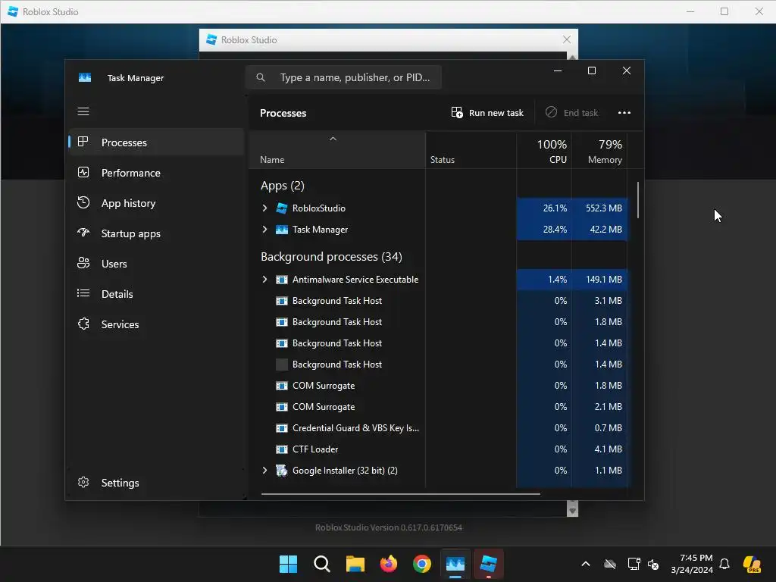Screen dimensions: 776x582
Task: Open the notifications bell in the system tray
Action: [x=724, y=564]
